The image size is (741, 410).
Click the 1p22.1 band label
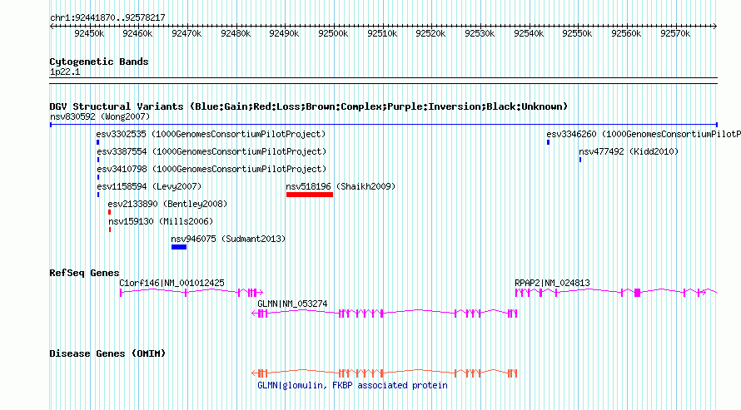point(65,72)
